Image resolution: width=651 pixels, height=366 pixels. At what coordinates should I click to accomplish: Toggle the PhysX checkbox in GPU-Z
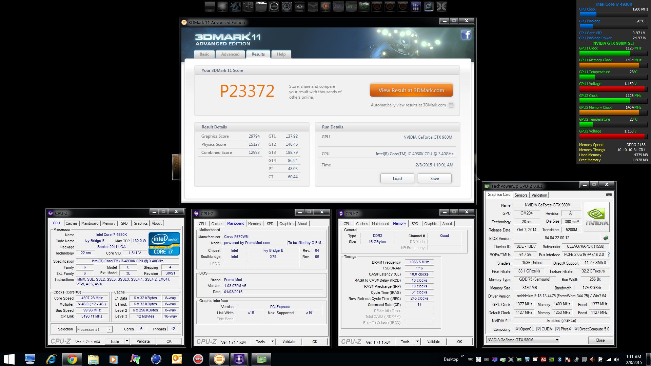coord(557,329)
